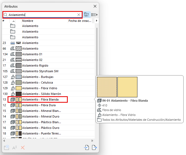Image resolution: width=186 pixels, height=155 pixels.
Task: Click surface icon of Aislamiento - Burbujas
Action: 13,77
